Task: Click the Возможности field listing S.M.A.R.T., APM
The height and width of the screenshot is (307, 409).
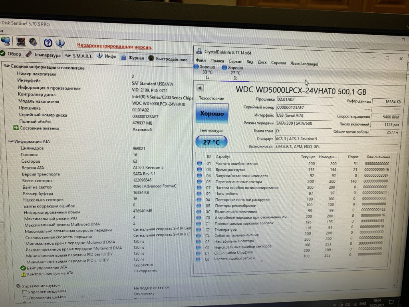Action: (x=336, y=147)
